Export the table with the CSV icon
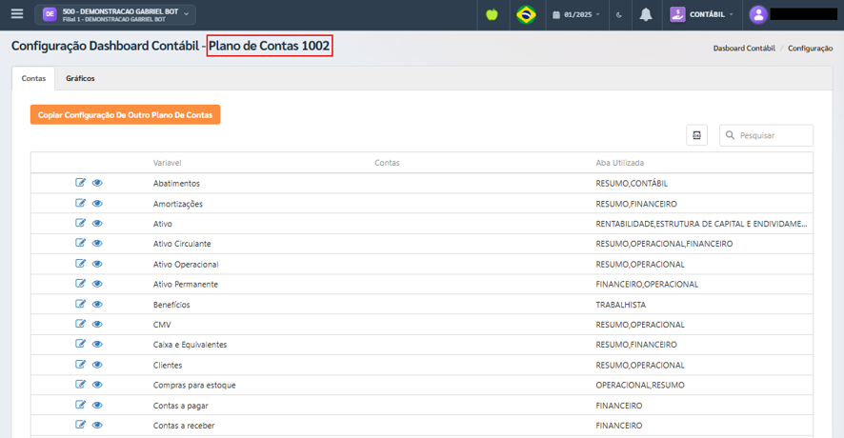 696,135
